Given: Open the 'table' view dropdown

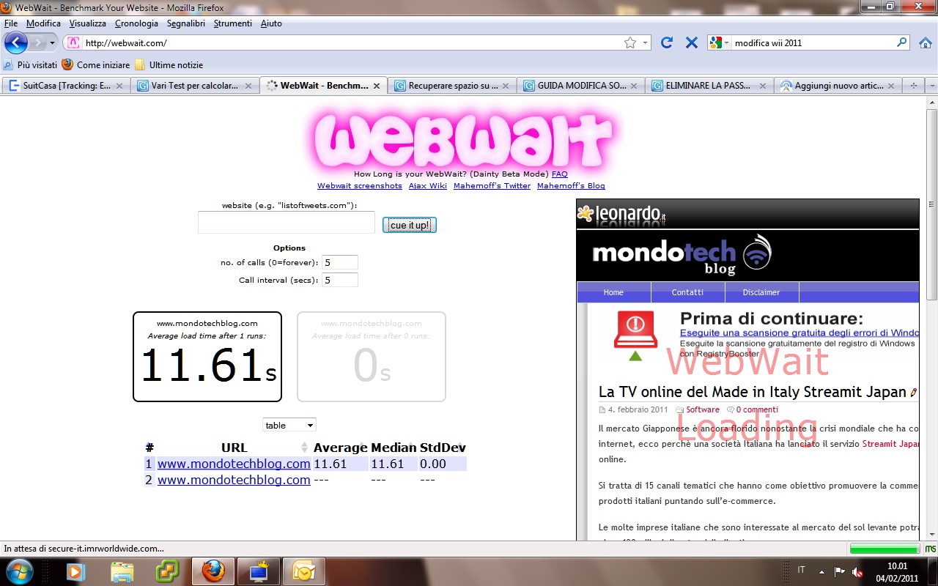Looking at the screenshot, I should tap(289, 425).
